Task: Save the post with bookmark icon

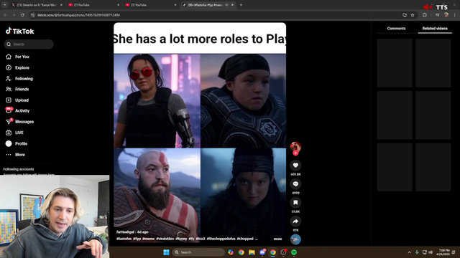Action: click(295, 202)
